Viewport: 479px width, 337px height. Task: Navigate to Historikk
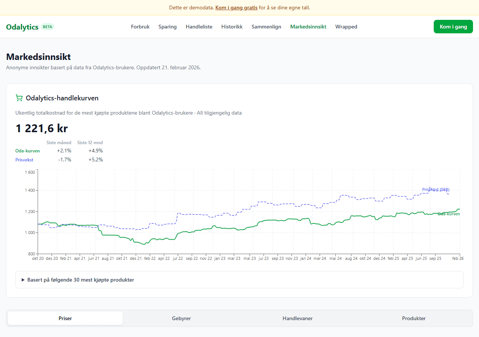(232, 27)
